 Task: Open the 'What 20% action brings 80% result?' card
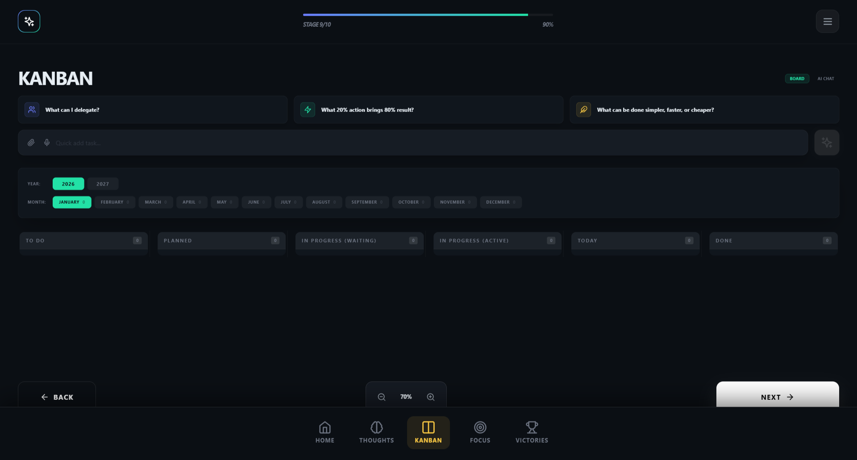click(x=428, y=110)
